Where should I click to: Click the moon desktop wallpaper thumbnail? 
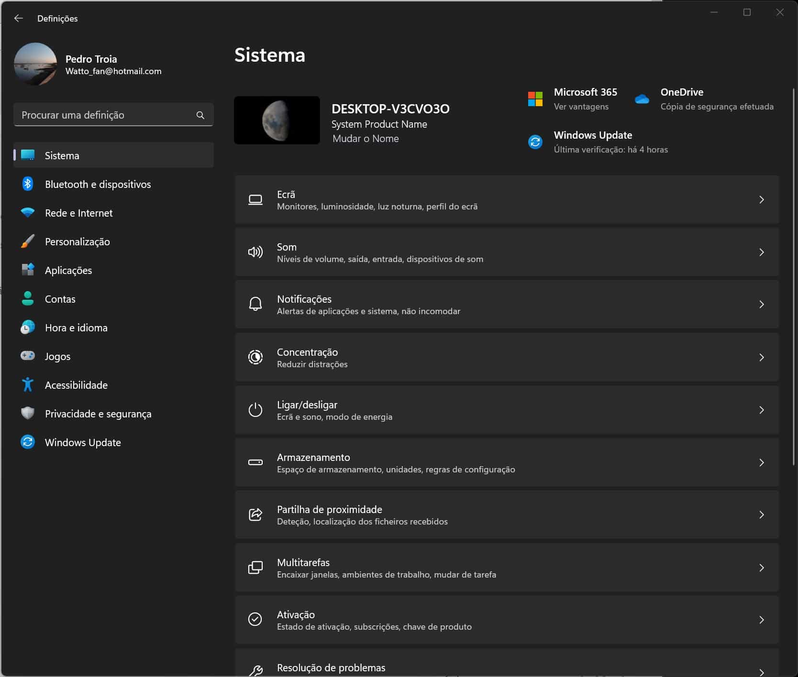[x=277, y=120]
